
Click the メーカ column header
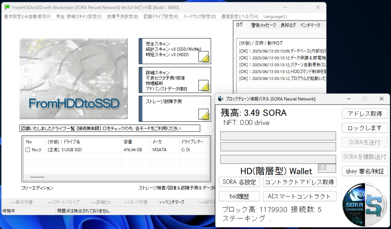[x=165, y=142]
